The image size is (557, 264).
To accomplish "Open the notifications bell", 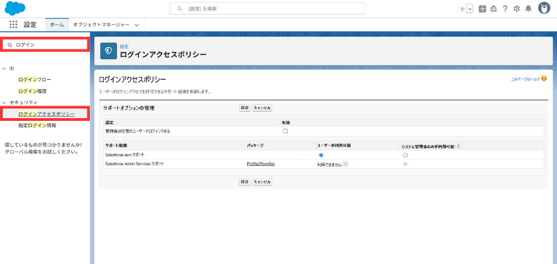I will pos(528,9).
